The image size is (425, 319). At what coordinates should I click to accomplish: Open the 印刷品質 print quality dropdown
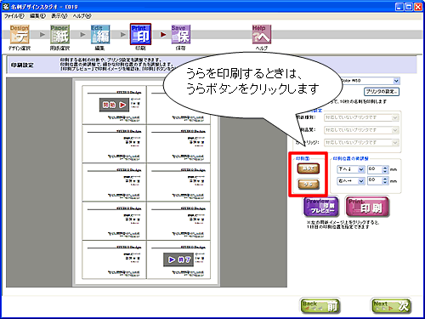(x=361, y=130)
